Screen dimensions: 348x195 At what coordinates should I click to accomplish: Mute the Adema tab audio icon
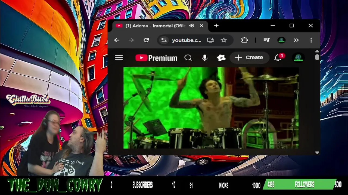[x=192, y=26]
